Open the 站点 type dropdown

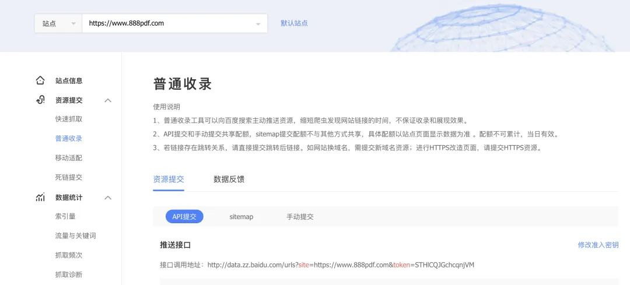click(x=58, y=23)
